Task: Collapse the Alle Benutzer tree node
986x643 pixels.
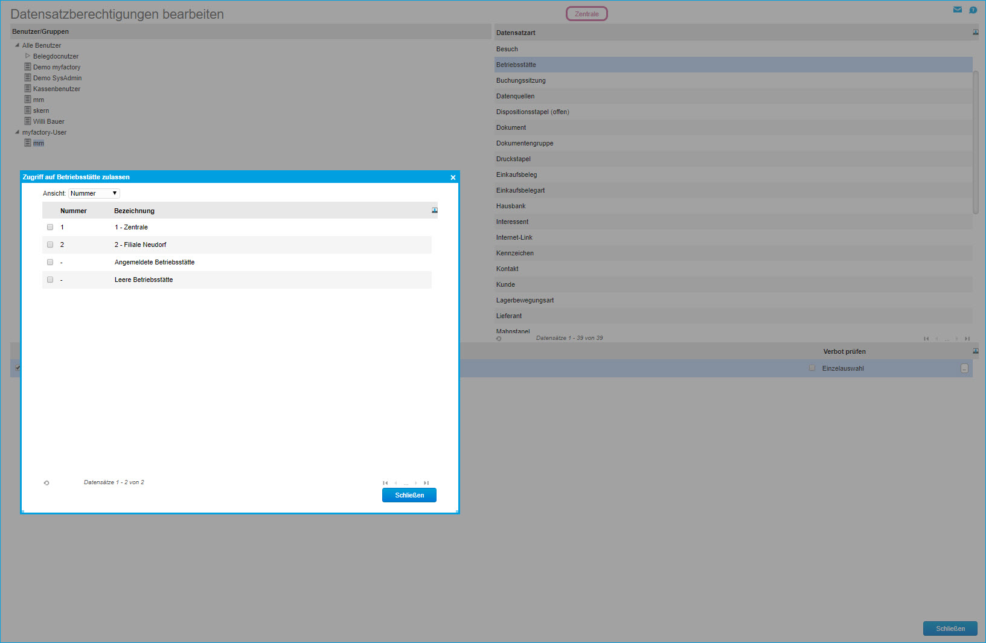Action: tap(17, 45)
